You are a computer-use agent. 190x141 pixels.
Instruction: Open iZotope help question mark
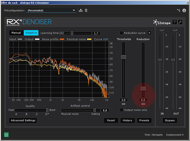tap(174, 22)
